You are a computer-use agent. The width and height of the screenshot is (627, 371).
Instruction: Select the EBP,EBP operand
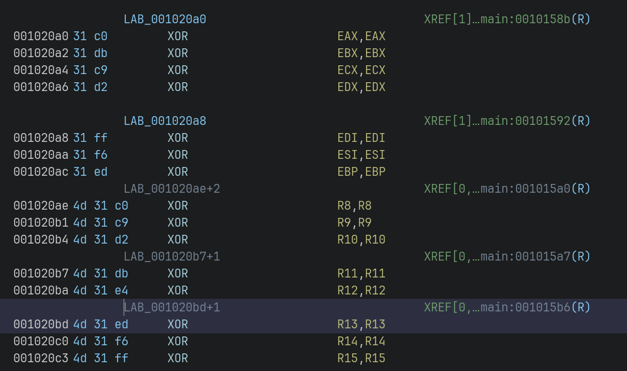coord(361,172)
